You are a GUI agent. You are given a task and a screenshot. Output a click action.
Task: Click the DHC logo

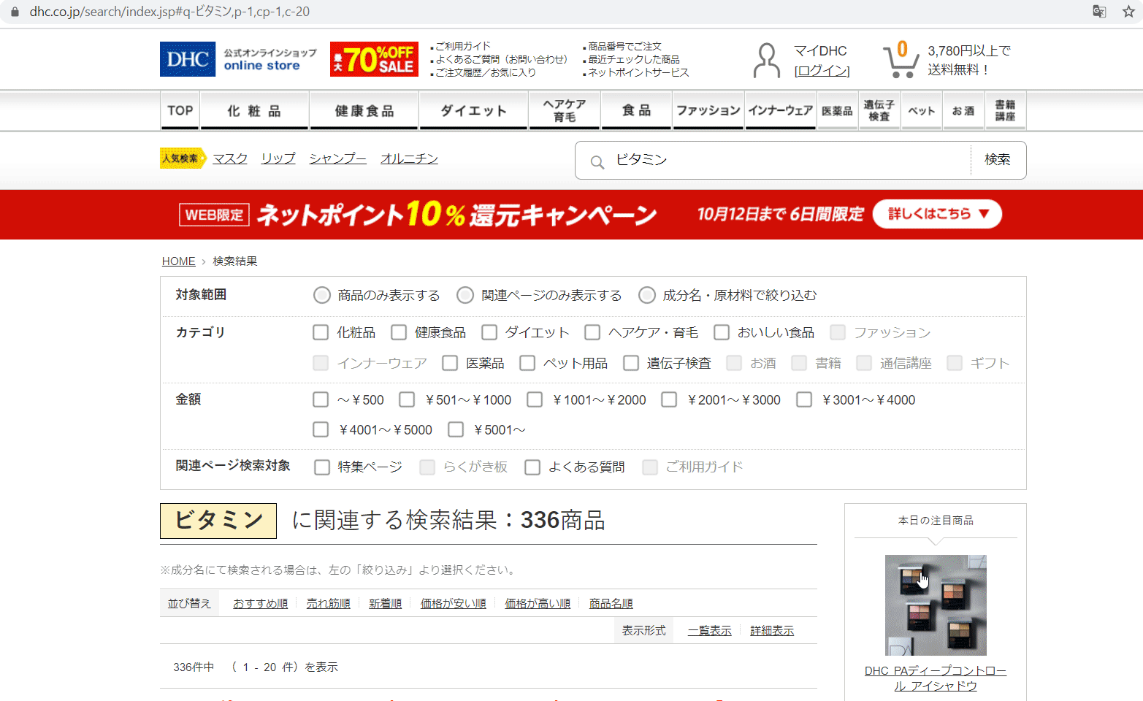188,59
